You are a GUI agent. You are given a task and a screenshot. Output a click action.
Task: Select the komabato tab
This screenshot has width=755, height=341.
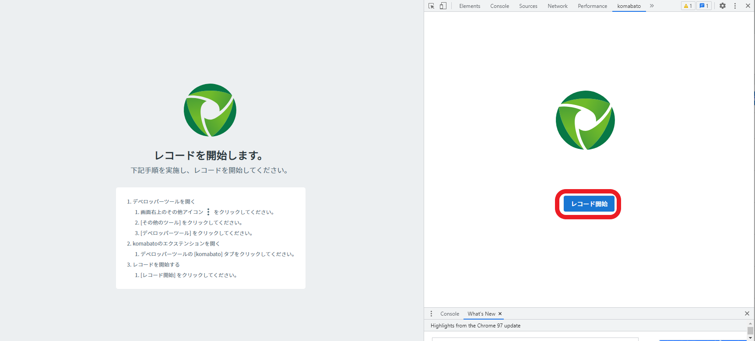click(x=629, y=6)
